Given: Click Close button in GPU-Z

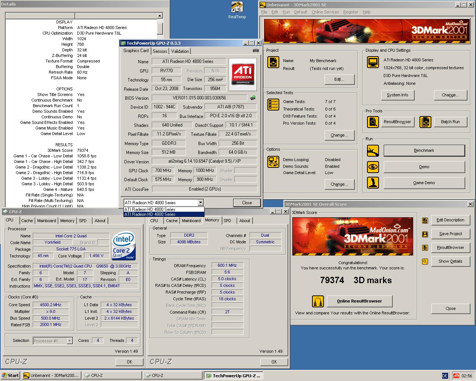Looking at the screenshot, I should coord(247,203).
